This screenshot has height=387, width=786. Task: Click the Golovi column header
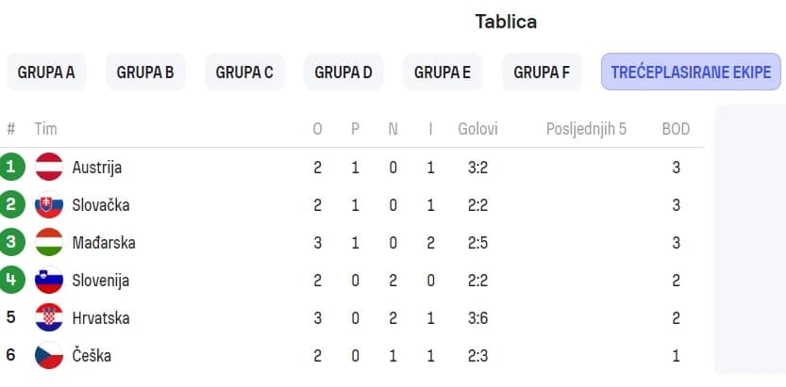(x=477, y=129)
